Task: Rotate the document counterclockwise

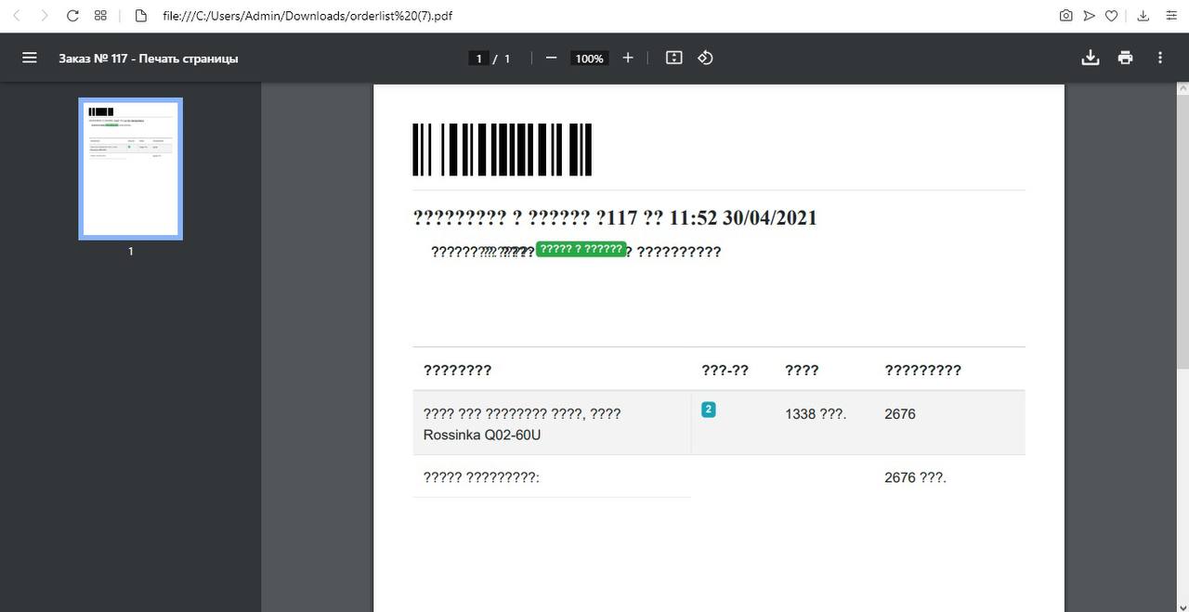Action: point(705,58)
